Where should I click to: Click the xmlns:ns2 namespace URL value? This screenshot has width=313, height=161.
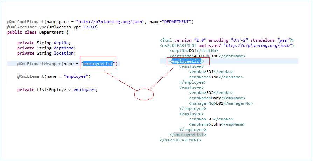pyautogui.click(x=258, y=45)
